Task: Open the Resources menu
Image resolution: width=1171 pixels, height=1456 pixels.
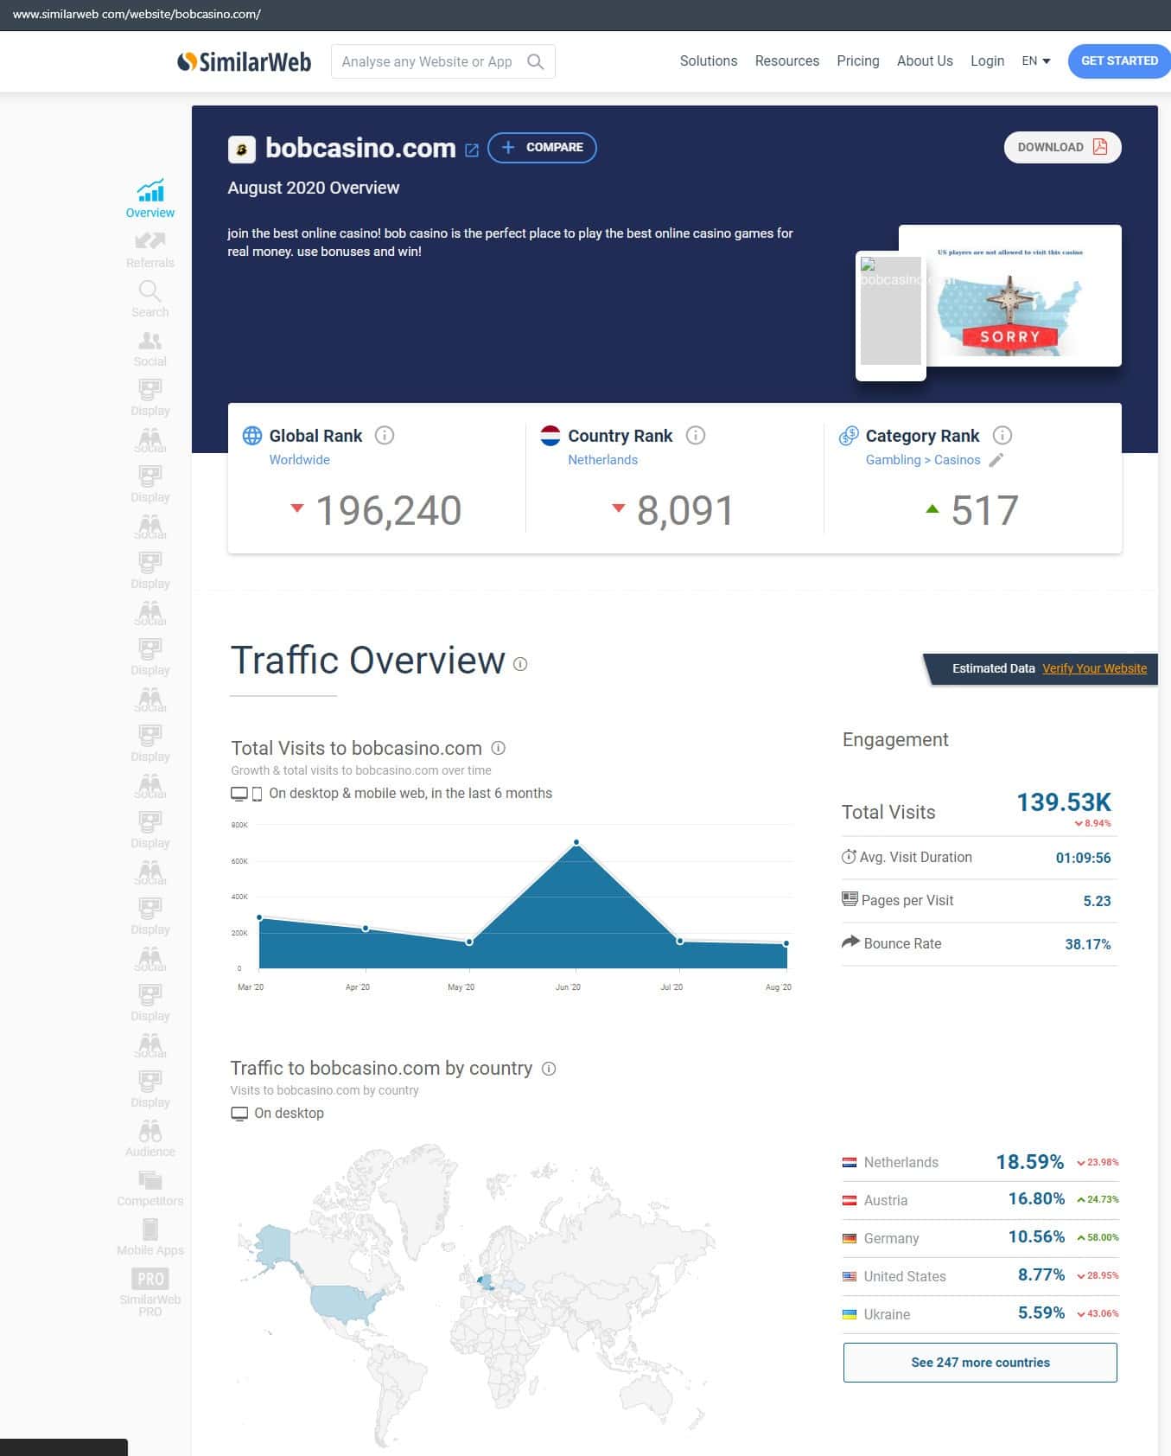Action: pyautogui.click(x=787, y=61)
